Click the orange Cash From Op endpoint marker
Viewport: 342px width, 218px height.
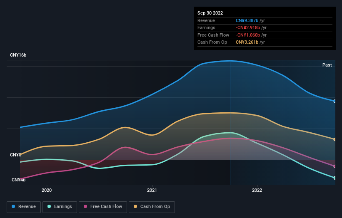335,139
